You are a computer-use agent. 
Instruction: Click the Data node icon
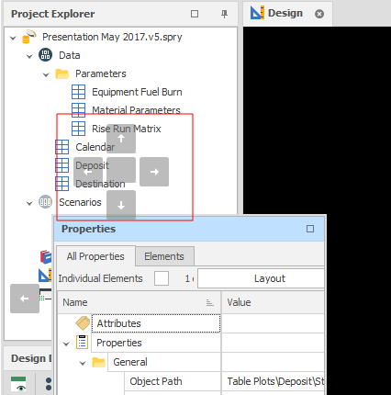click(x=45, y=55)
